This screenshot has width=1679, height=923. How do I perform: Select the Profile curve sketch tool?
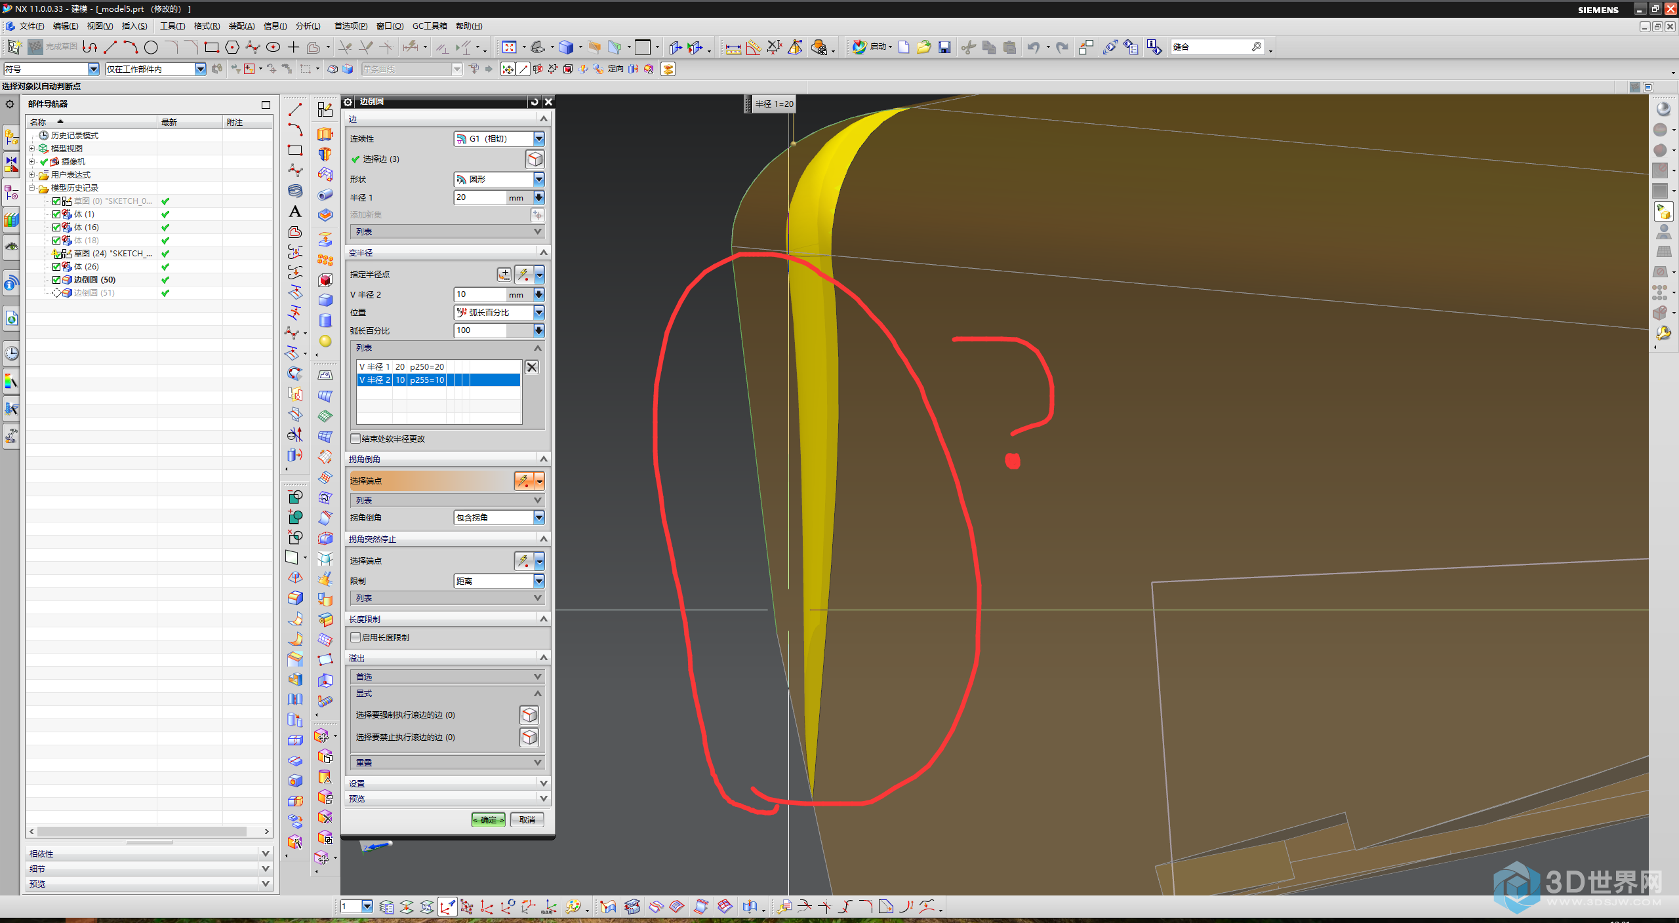pyautogui.click(x=90, y=47)
